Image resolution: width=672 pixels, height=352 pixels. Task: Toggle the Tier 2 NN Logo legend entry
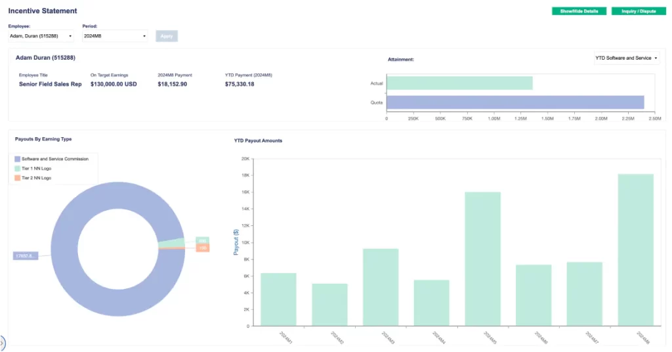click(35, 178)
